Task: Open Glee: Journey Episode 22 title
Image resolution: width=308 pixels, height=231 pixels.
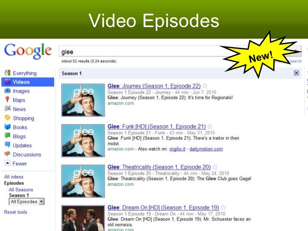Action: click(154, 86)
